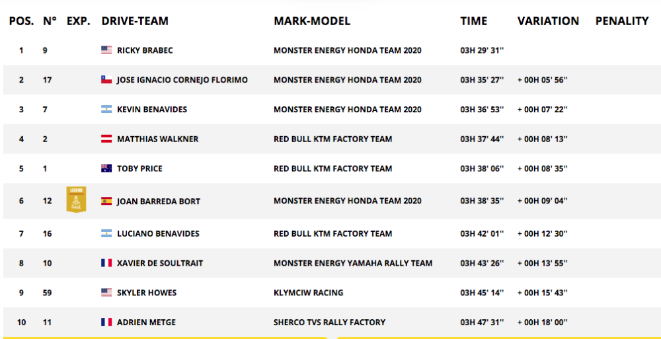This screenshot has width=661, height=339.
Task: Click the VARIATION column header
Action: [x=548, y=21]
